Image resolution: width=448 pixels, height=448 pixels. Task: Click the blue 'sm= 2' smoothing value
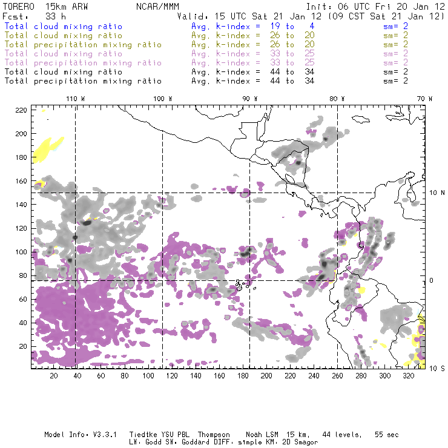pyautogui.click(x=395, y=26)
